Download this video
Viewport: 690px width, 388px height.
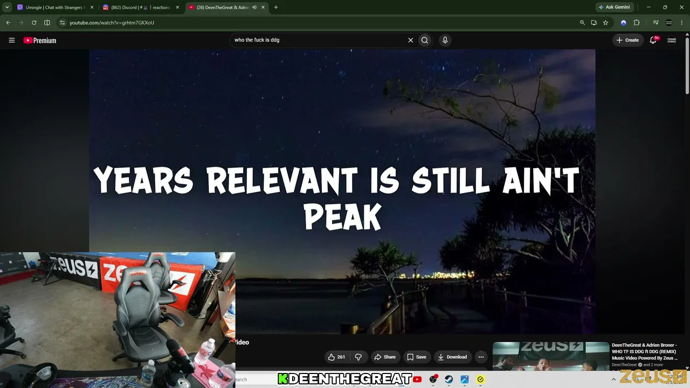click(452, 357)
